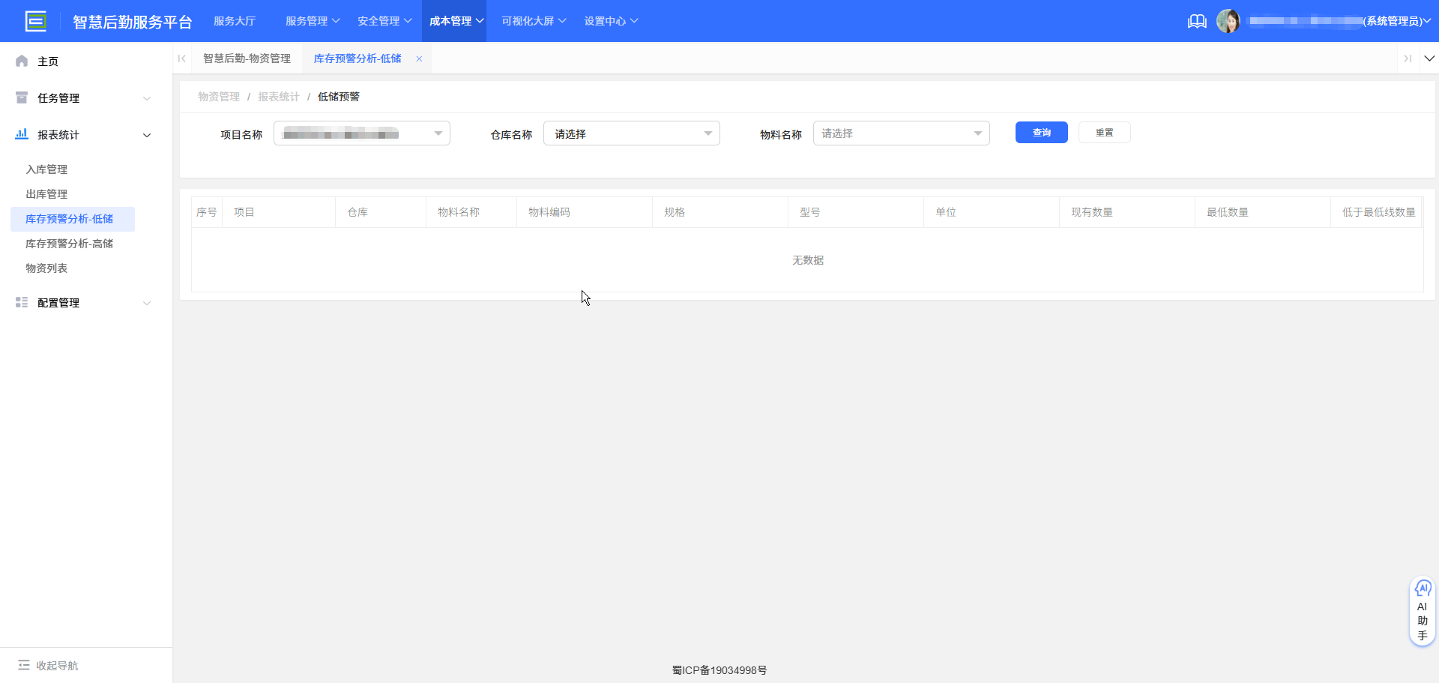Screen dimensions: 1439x683
Task: Expand the 配置管理 sidebar section
Action: tap(147, 303)
